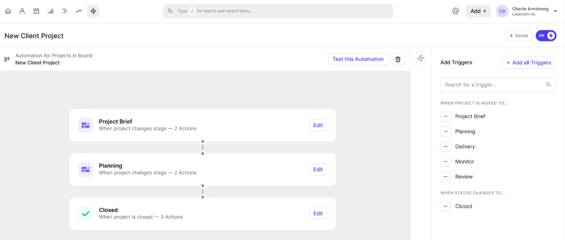
Task: Edit the Project Brief automation step
Action: tap(318, 125)
